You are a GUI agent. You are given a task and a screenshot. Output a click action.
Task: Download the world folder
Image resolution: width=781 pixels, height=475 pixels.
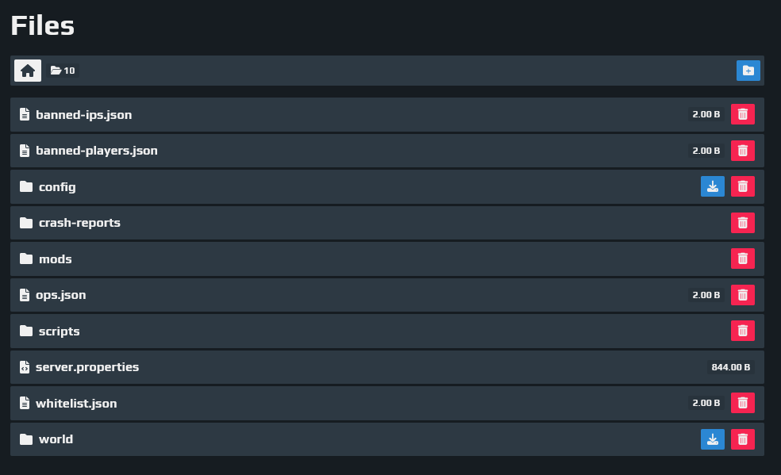(713, 439)
